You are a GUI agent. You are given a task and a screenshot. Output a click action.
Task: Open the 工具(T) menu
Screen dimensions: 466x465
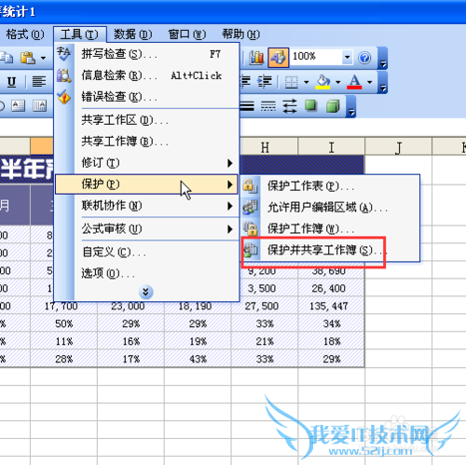(x=80, y=34)
